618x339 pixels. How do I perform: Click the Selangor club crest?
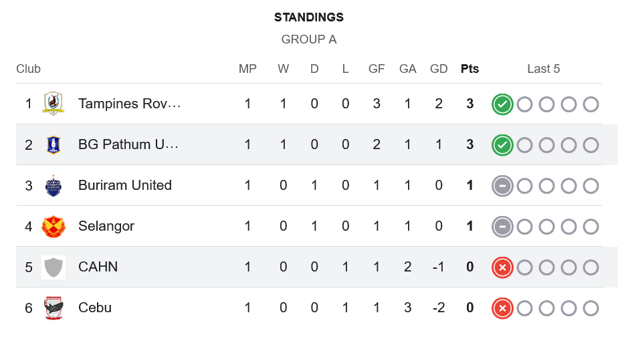(54, 226)
